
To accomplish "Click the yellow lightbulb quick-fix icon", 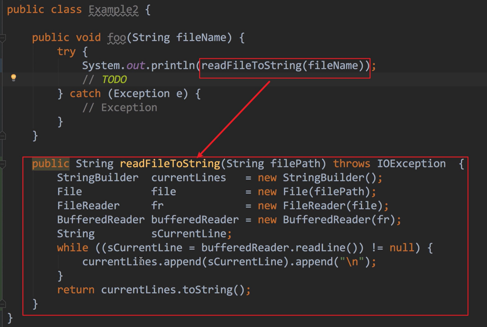I will point(14,78).
